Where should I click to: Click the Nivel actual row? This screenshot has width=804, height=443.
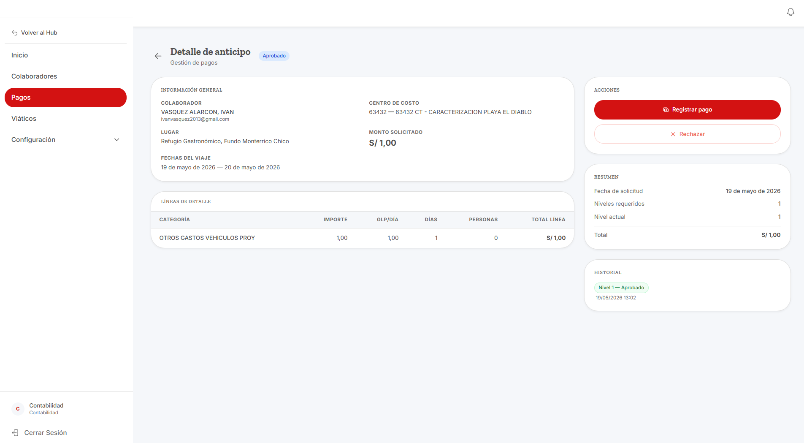point(687,217)
